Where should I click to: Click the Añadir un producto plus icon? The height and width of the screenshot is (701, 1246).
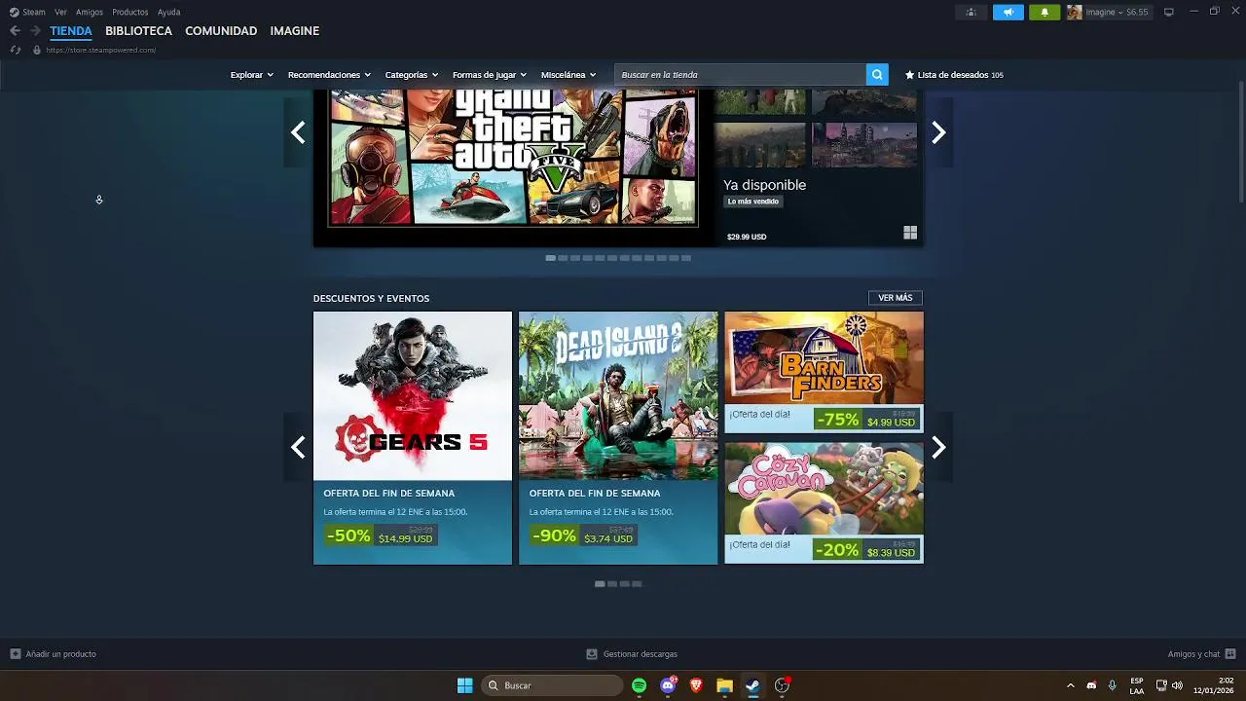pyautogui.click(x=15, y=654)
